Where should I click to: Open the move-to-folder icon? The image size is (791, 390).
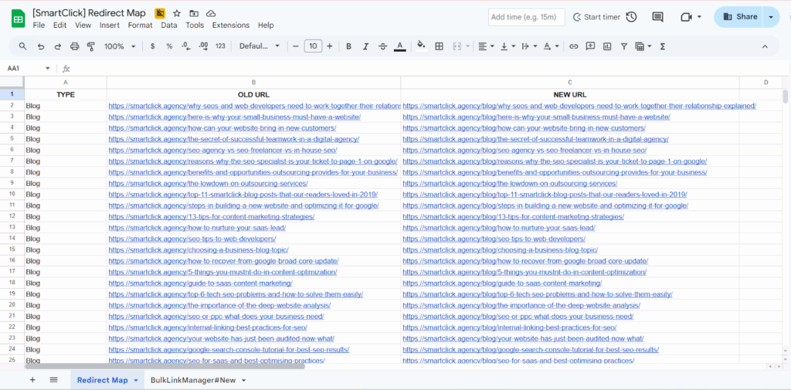click(x=194, y=13)
